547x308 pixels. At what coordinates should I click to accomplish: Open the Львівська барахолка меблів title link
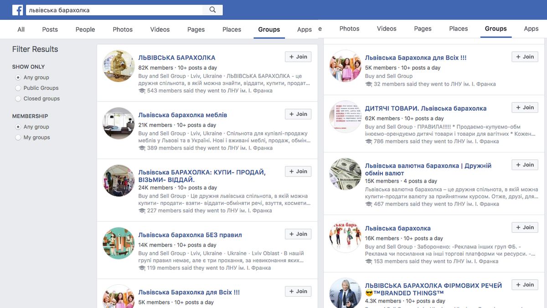point(183,115)
